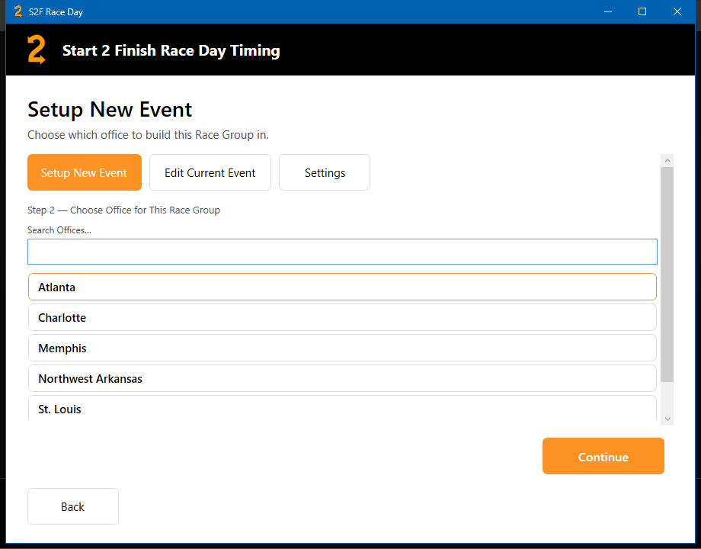
Task: Click the Start 2 Finish logo in header
Action: pyautogui.click(x=37, y=50)
